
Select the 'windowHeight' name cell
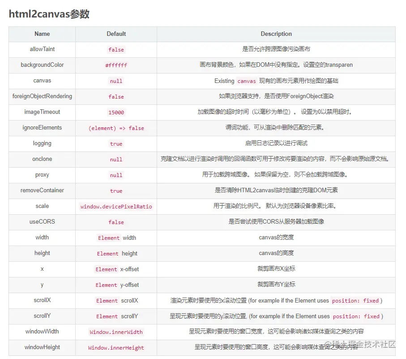(x=42, y=347)
